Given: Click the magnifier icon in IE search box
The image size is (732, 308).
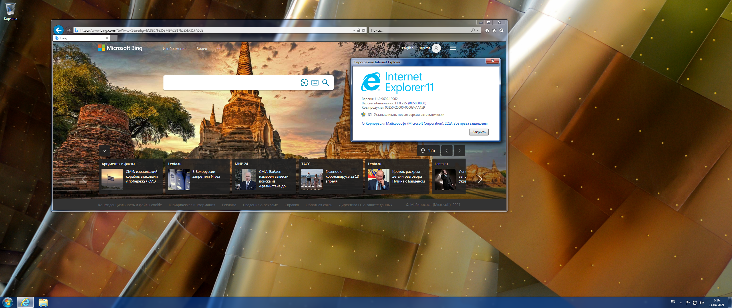Looking at the screenshot, I should [473, 30].
